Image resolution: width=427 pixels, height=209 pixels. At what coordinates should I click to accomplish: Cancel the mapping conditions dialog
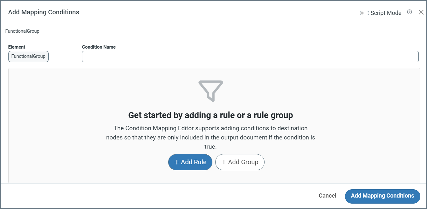coord(327,196)
